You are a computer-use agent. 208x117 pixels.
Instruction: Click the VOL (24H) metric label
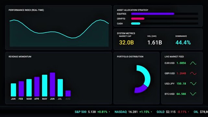pyautogui.click(x=152, y=36)
